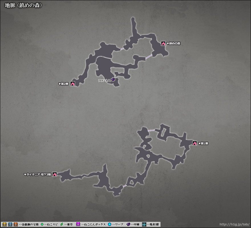
Task: Click the 地脈（鎮めの森） map title
Action: click(23, 5)
